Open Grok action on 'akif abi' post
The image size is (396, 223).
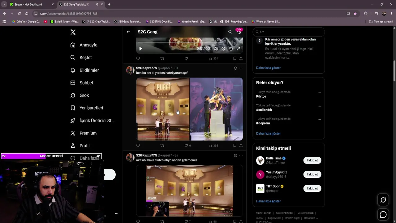tap(235, 155)
